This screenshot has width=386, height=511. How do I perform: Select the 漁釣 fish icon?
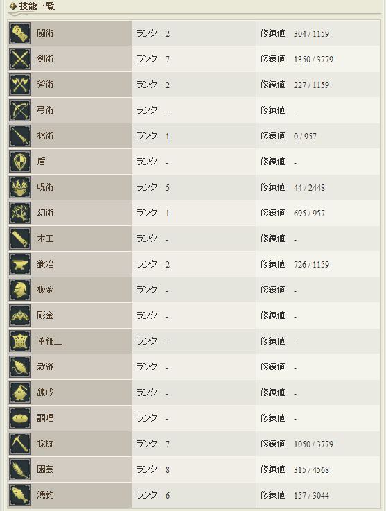point(20,494)
